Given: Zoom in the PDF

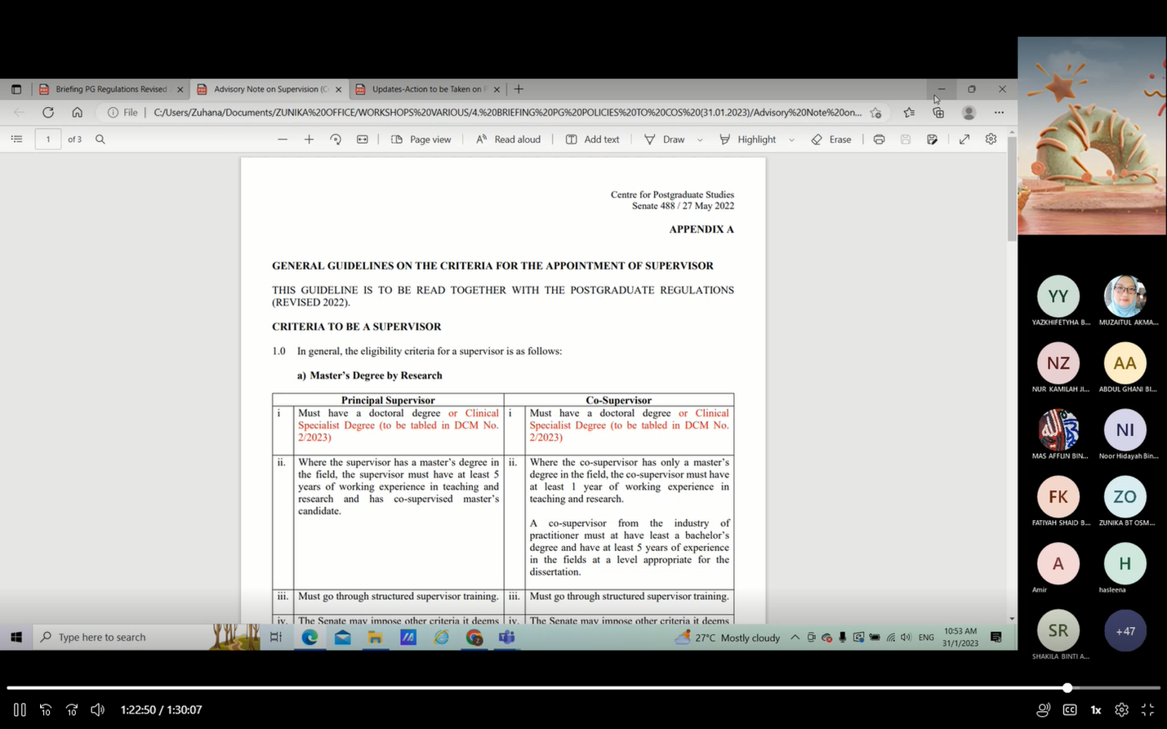Looking at the screenshot, I should tap(309, 140).
